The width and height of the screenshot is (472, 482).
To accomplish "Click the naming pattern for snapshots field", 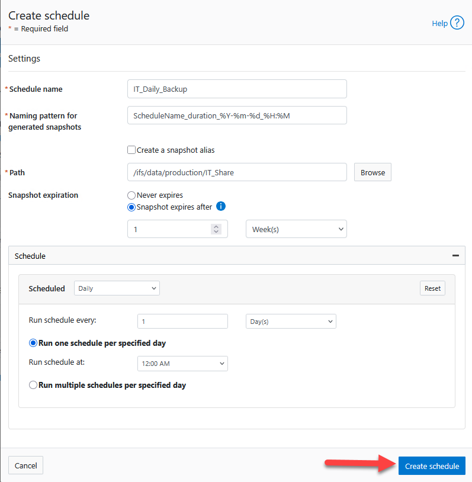I will click(237, 115).
